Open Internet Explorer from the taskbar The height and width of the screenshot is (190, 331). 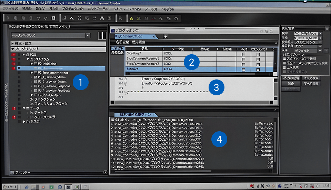[27, 187]
